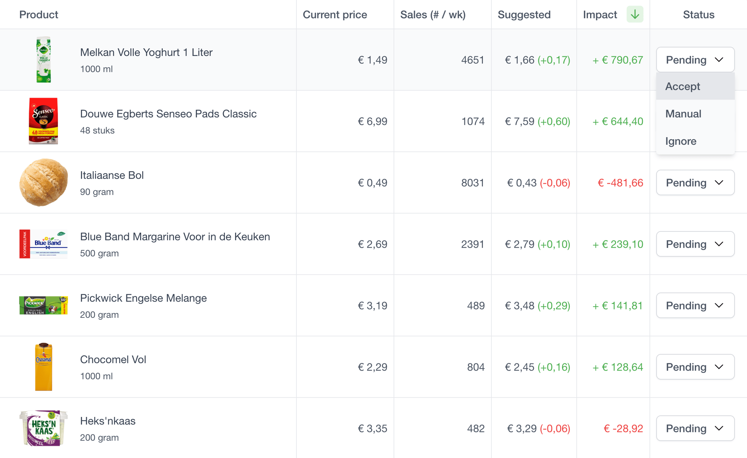Viewport: 747px width, 458px height.
Task: Click suggested price € 3,29 (-0,06)
Action: point(539,429)
